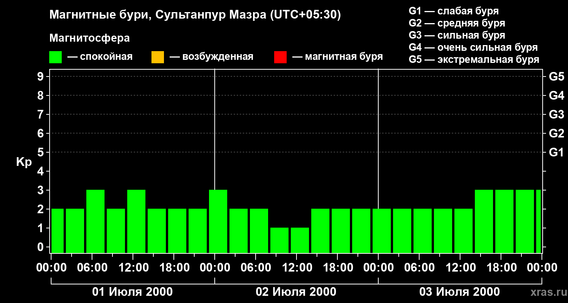This screenshot has width=568, height=303.
Task: Click the '00:00' label starting 02 Июля
Action: [x=215, y=267]
